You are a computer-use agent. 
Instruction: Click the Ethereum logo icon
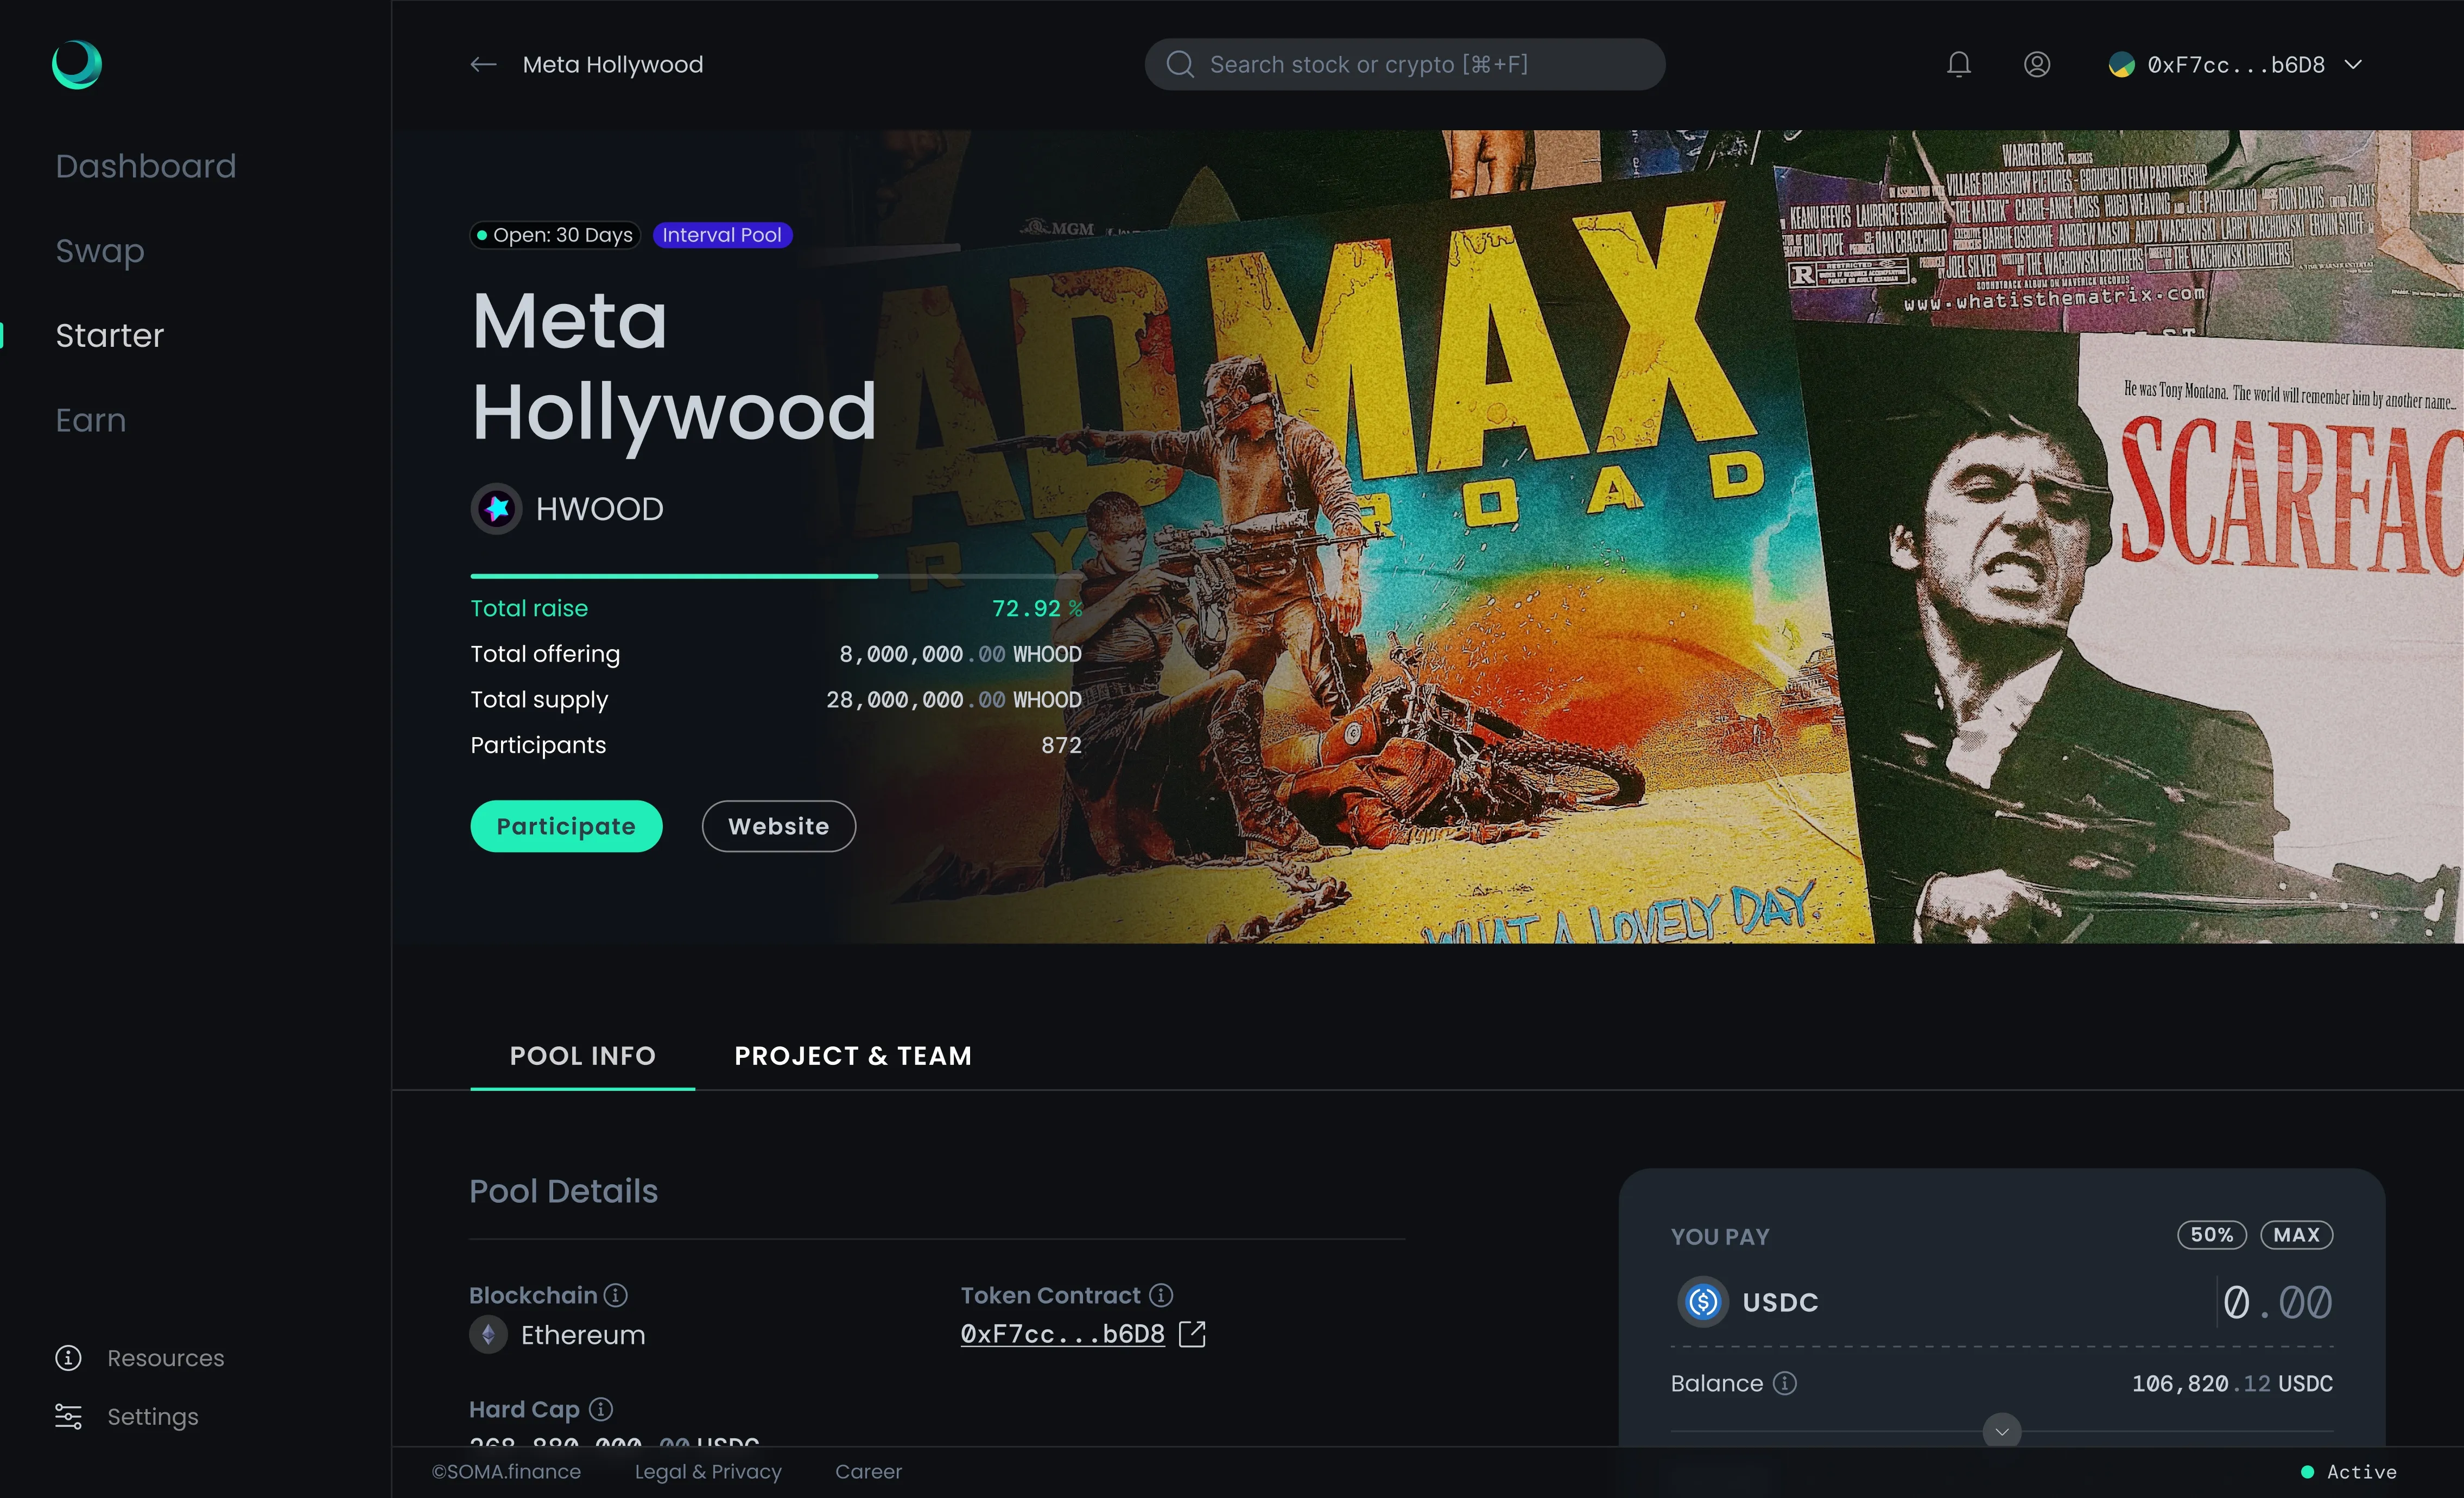click(488, 1335)
